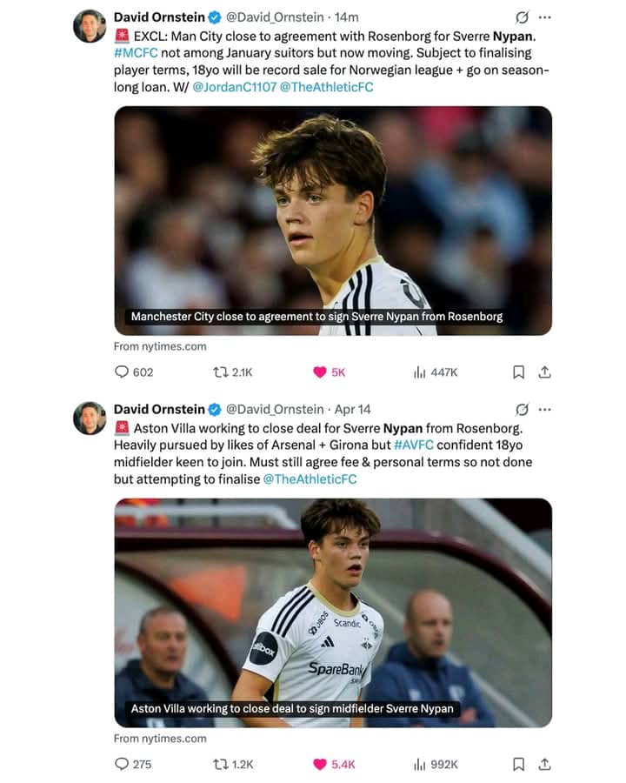Viewport: 626px width, 783px height.
Task: Share the Aston Villa tweet
Action: [544, 764]
